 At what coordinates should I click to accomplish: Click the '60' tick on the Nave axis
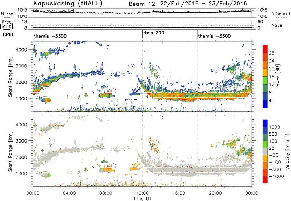tap(260, 22)
